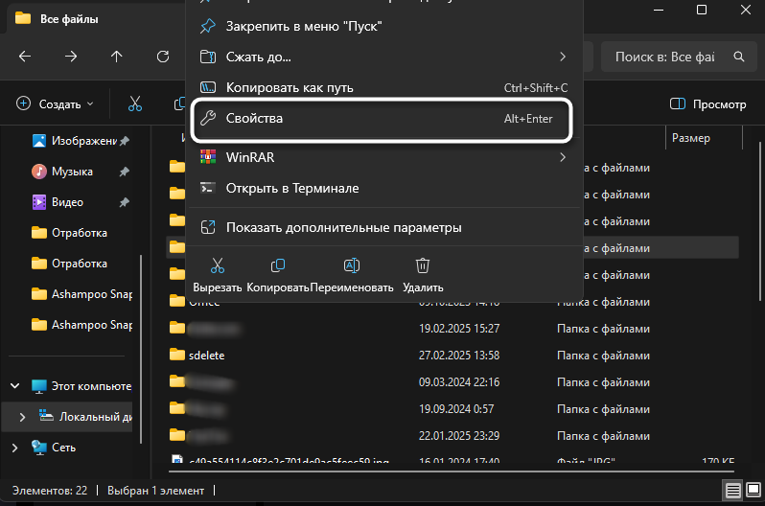The image size is (765, 506).
Task: Click Show more options entry
Action: pos(383,227)
